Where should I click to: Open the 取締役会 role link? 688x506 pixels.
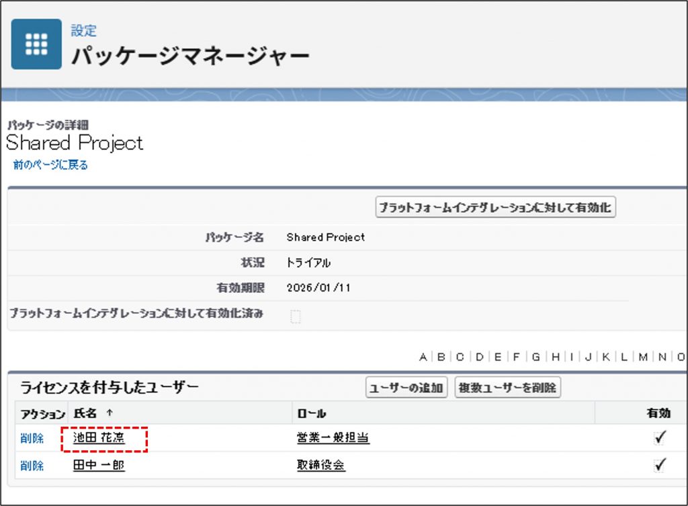pos(321,466)
